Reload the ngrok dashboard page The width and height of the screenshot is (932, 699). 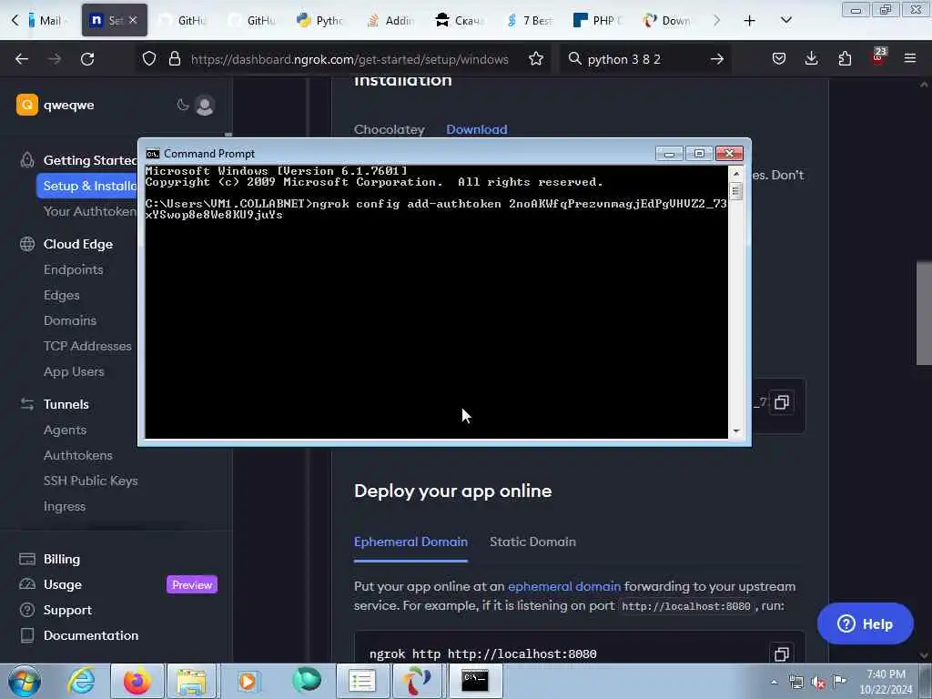[87, 59]
